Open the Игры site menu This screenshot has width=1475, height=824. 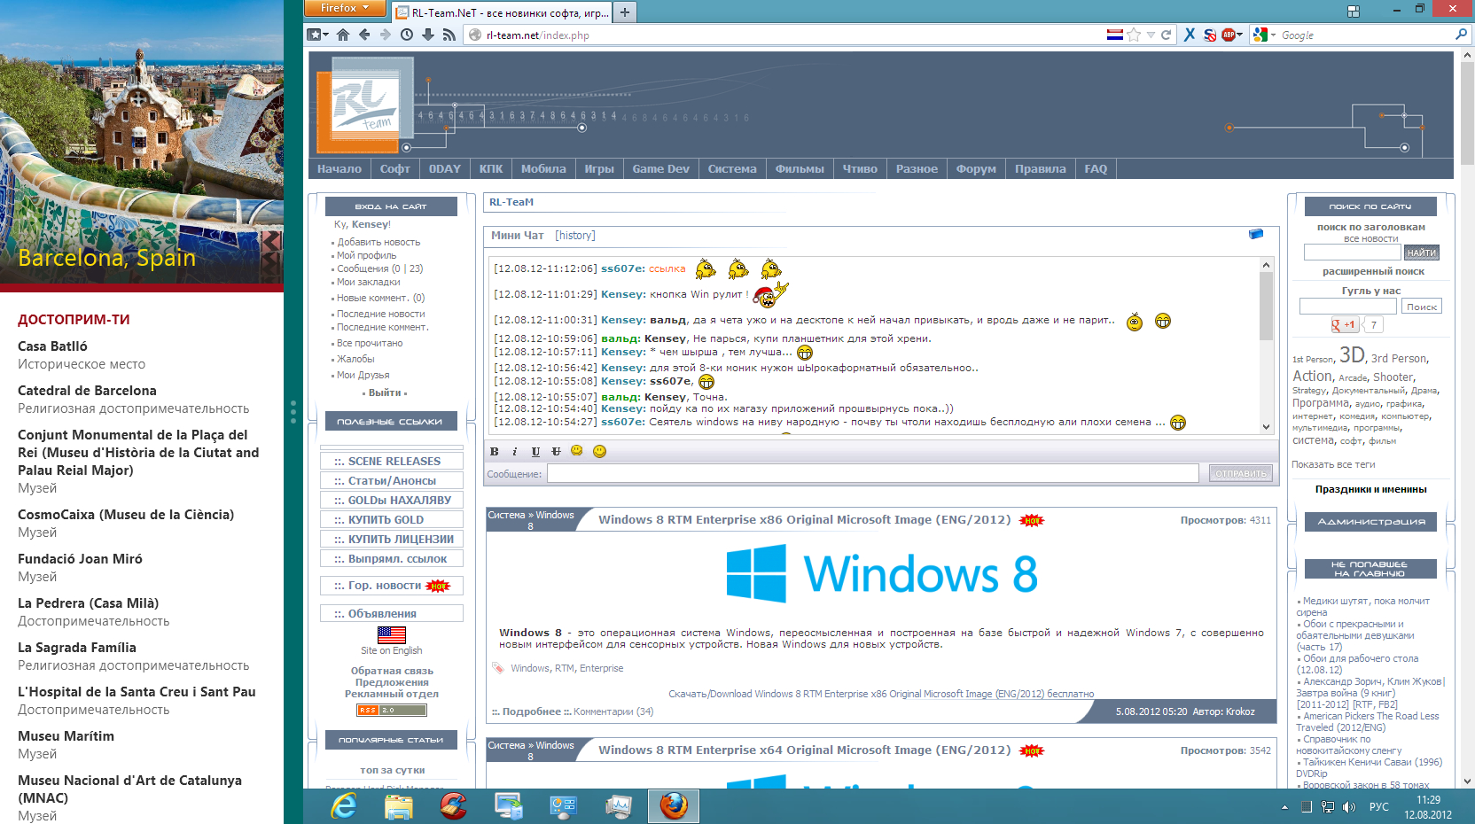click(x=599, y=169)
